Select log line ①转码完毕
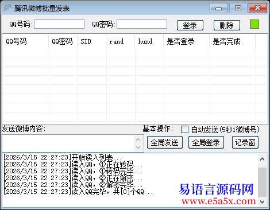This screenshot has height=210, width=270. [73, 171]
